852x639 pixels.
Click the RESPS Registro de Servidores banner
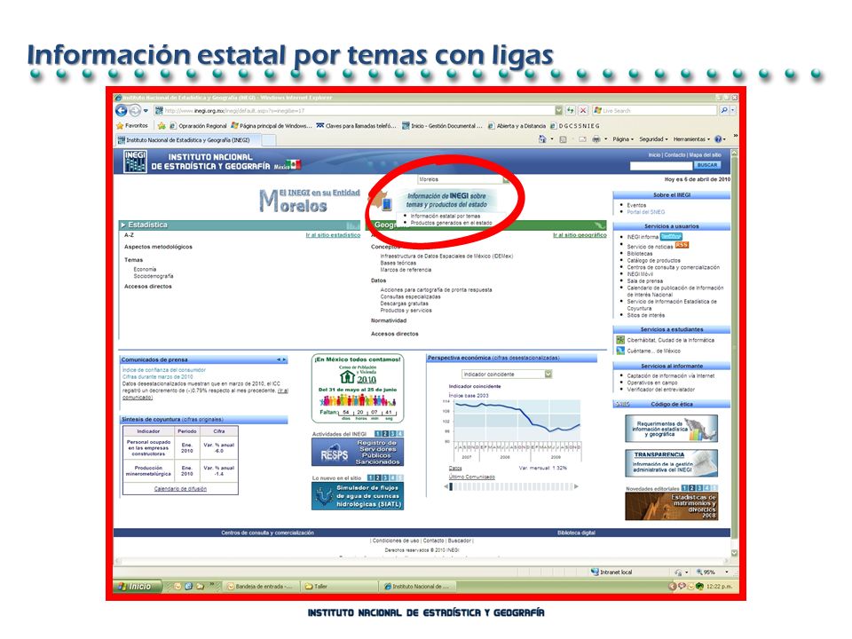click(357, 452)
